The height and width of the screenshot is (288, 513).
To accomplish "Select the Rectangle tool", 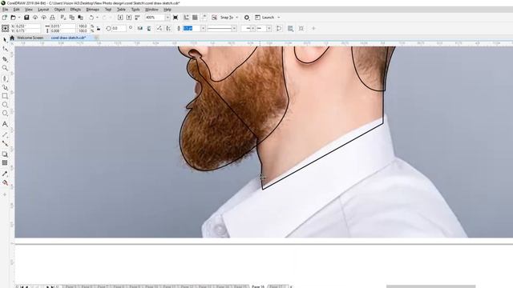I will (x=5, y=96).
